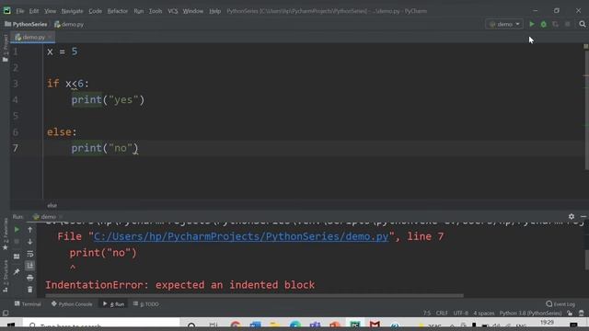Click the Run console horizontal scrollbar
This screenshot has width=589, height=331.
coord(254,296)
